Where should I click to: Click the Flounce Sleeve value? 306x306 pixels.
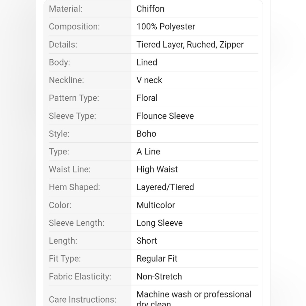[x=165, y=116]
